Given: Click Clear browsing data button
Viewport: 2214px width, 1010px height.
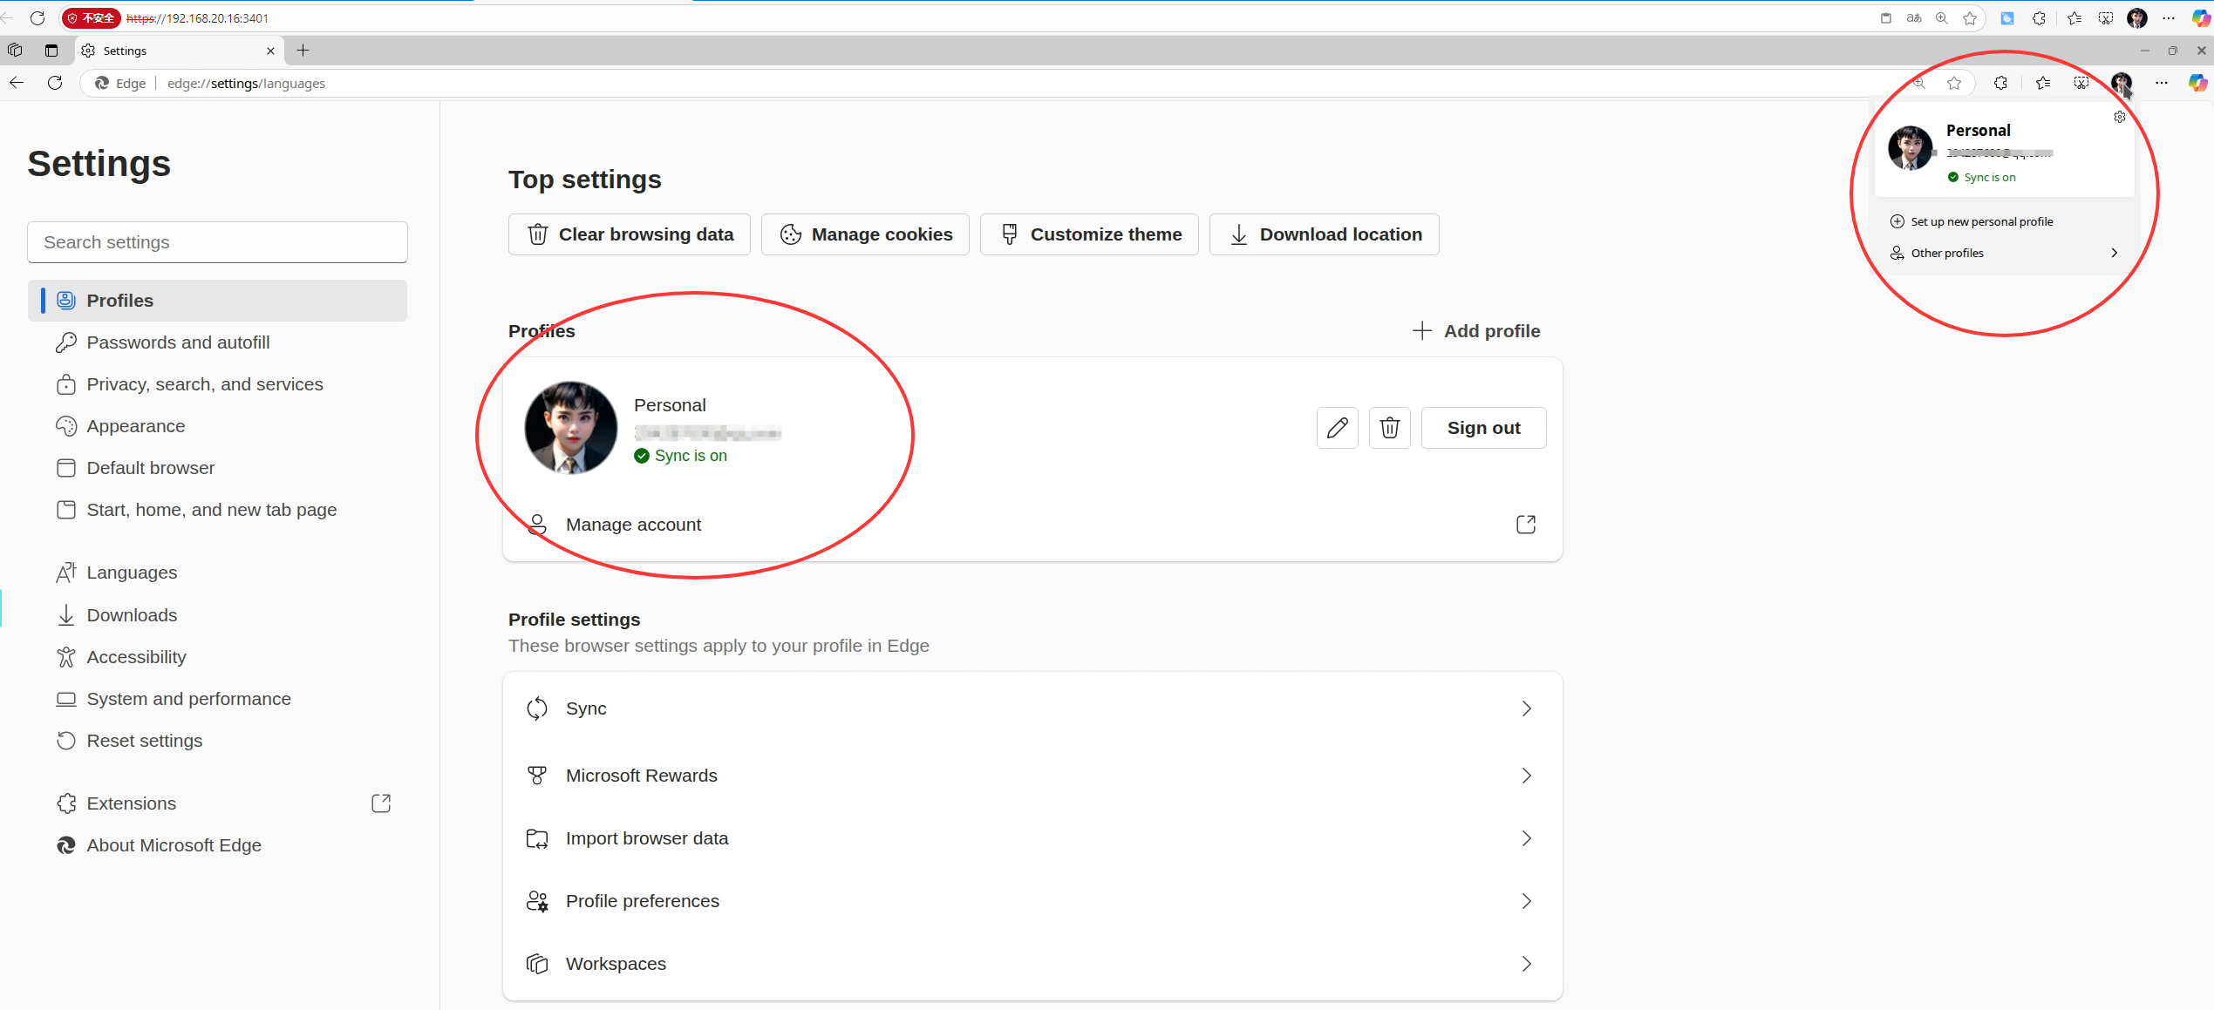Looking at the screenshot, I should 630,234.
